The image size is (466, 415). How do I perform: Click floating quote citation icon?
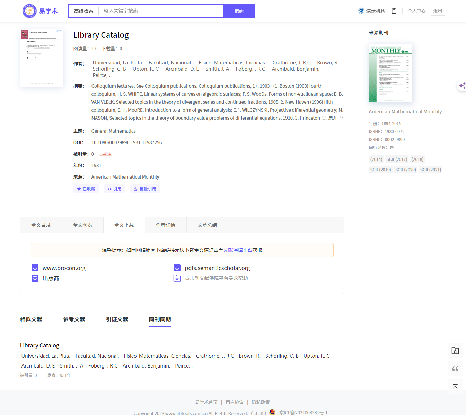coord(455,369)
